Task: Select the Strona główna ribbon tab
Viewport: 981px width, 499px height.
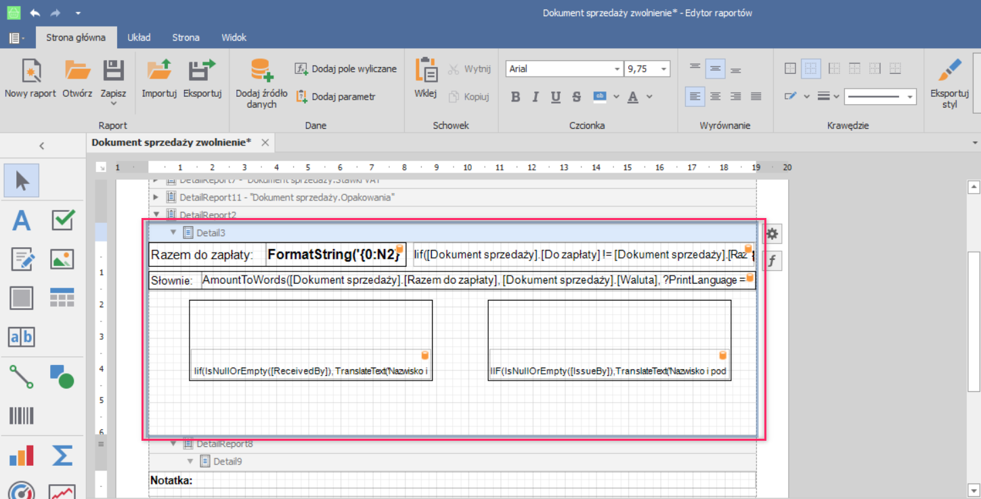Action: click(76, 38)
